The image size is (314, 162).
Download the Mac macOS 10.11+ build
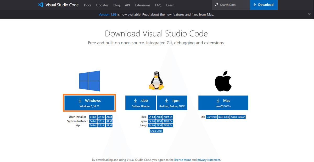click(223, 103)
